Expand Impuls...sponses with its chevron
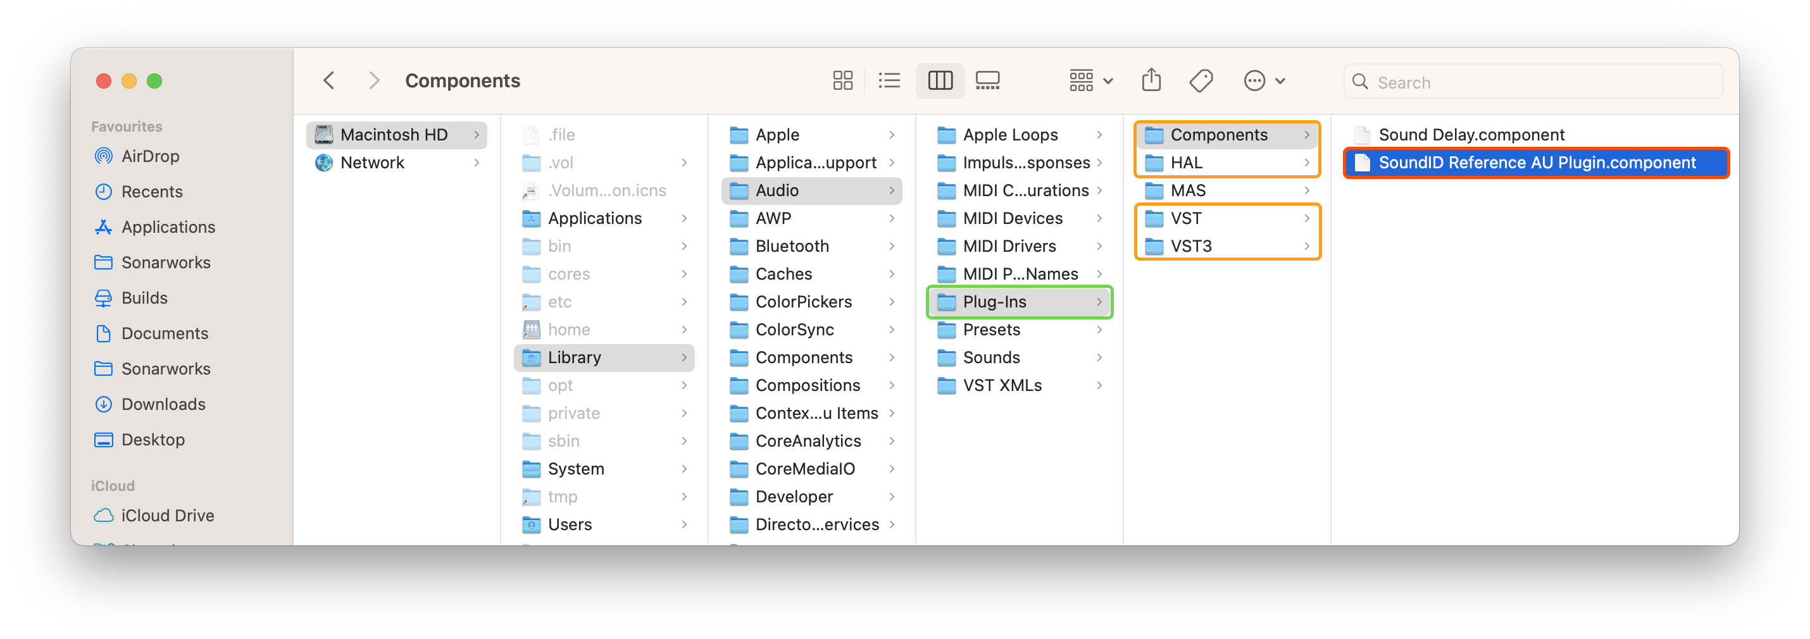 click(x=1099, y=162)
